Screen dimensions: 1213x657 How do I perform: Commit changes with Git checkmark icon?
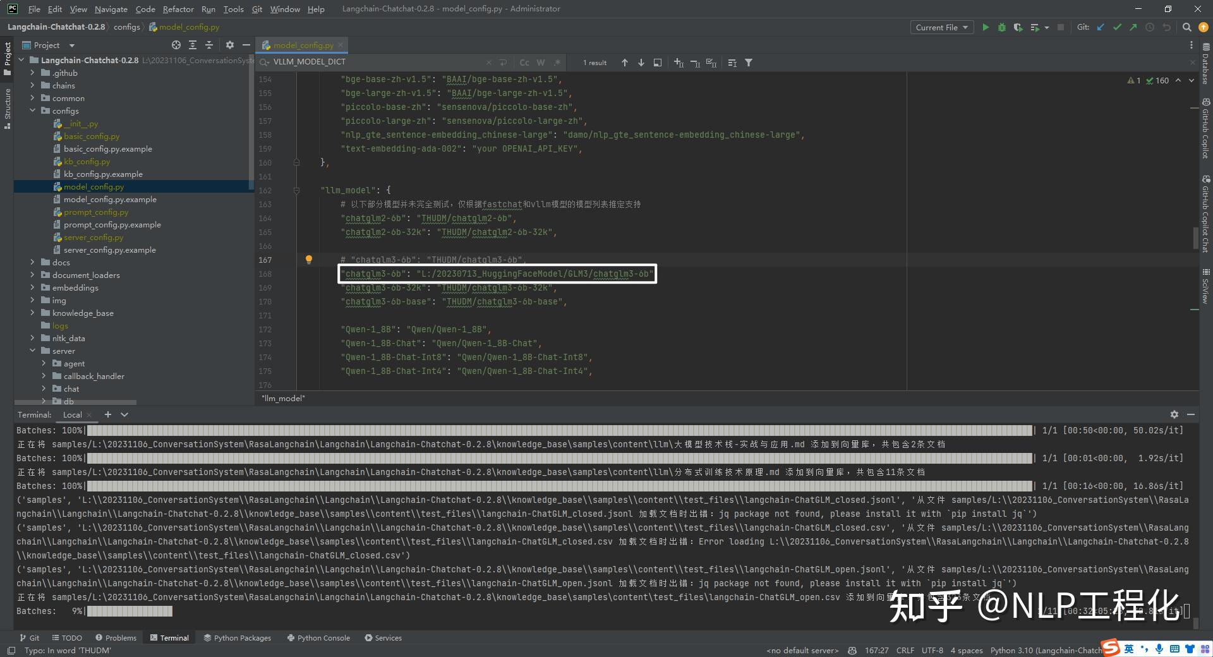pos(1117,27)
